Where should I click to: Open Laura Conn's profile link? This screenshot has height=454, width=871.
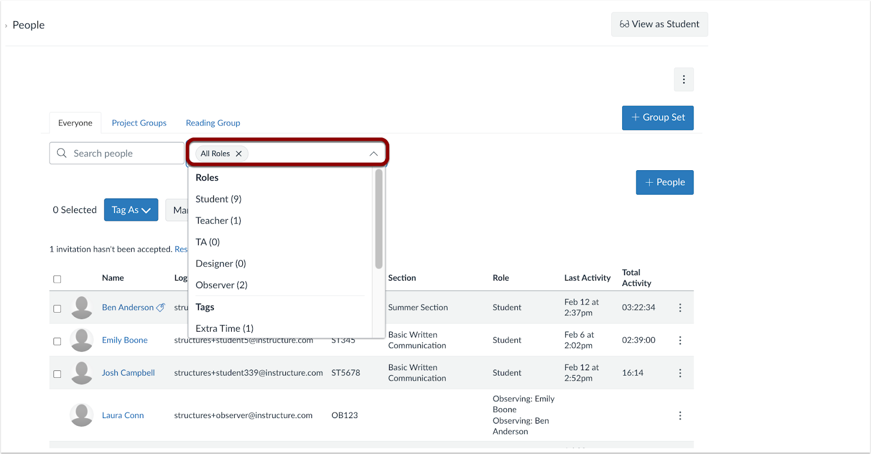pyautogui.click(x=123, y=415)
